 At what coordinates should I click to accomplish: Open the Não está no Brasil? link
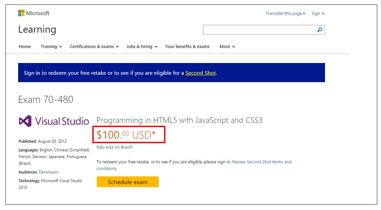115,147
